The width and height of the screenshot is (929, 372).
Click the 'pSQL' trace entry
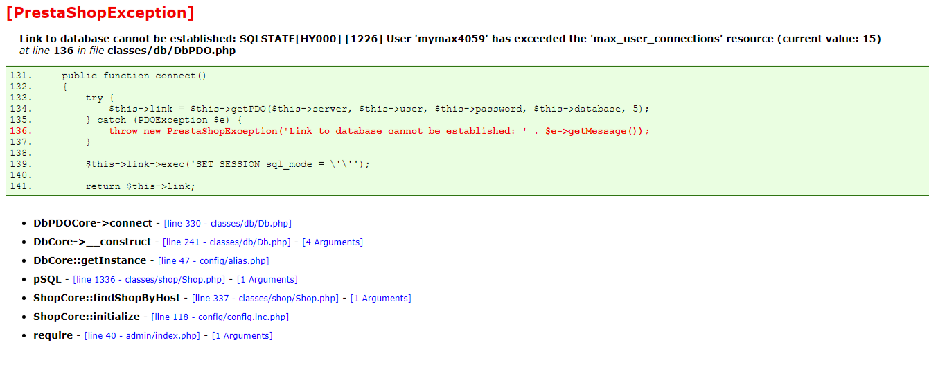coord(47,279)
